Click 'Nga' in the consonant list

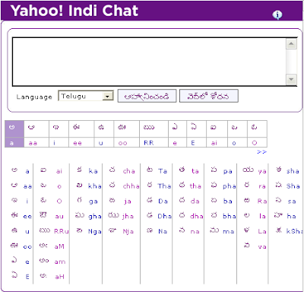(x=95, y=231)
